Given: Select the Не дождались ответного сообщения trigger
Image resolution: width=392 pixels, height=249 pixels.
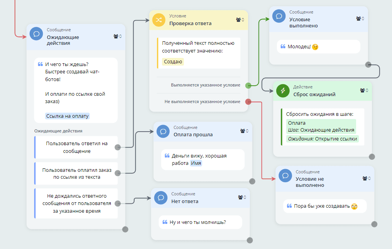Looking at the screenshot, I should (x=76, y=203).
